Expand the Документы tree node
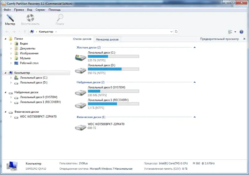The width and height of the screenshot is (249, 175). point(11,49)
